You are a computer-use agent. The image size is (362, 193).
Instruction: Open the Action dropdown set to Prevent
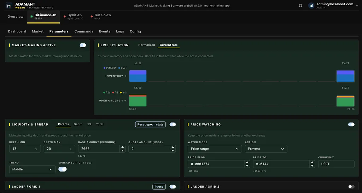(266, 149)
